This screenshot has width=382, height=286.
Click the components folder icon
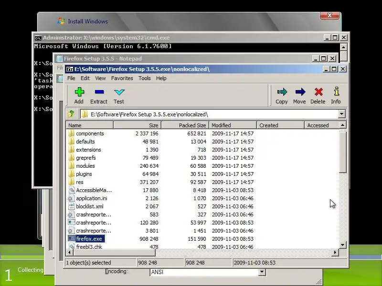[x=71, y=133]
